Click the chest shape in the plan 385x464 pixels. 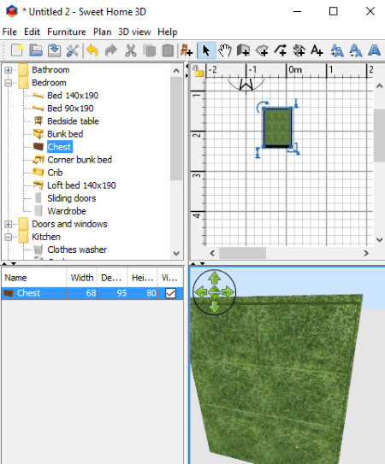pyautogui.click(x=277, y=128)
